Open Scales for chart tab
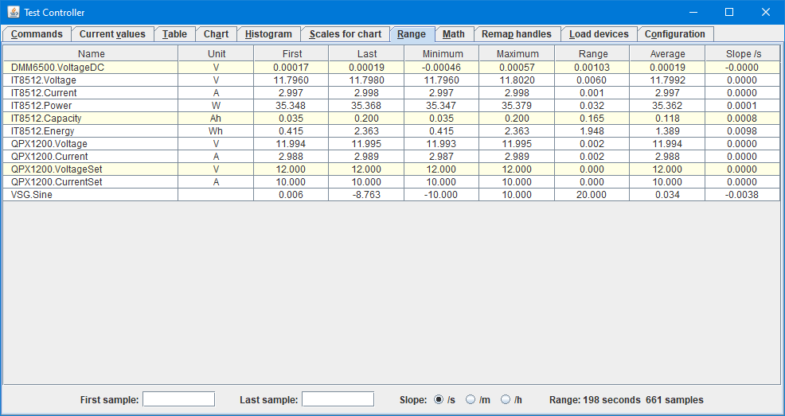Image resolution: width=785 pixels, height=416 pixels. tap(345, 34)
